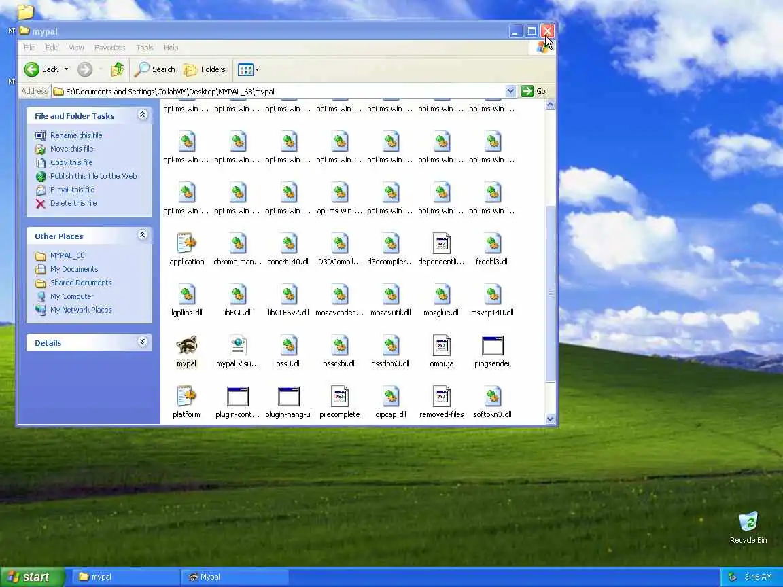783x587 pixels.
Task: Select the nssdbm3.dll file
Action: tap(391, 345)
